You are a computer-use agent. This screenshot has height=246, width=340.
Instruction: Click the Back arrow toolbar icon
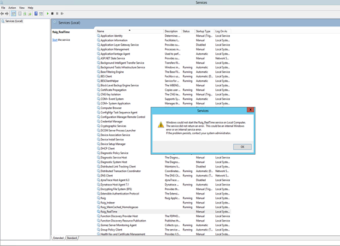coord(2,14)
